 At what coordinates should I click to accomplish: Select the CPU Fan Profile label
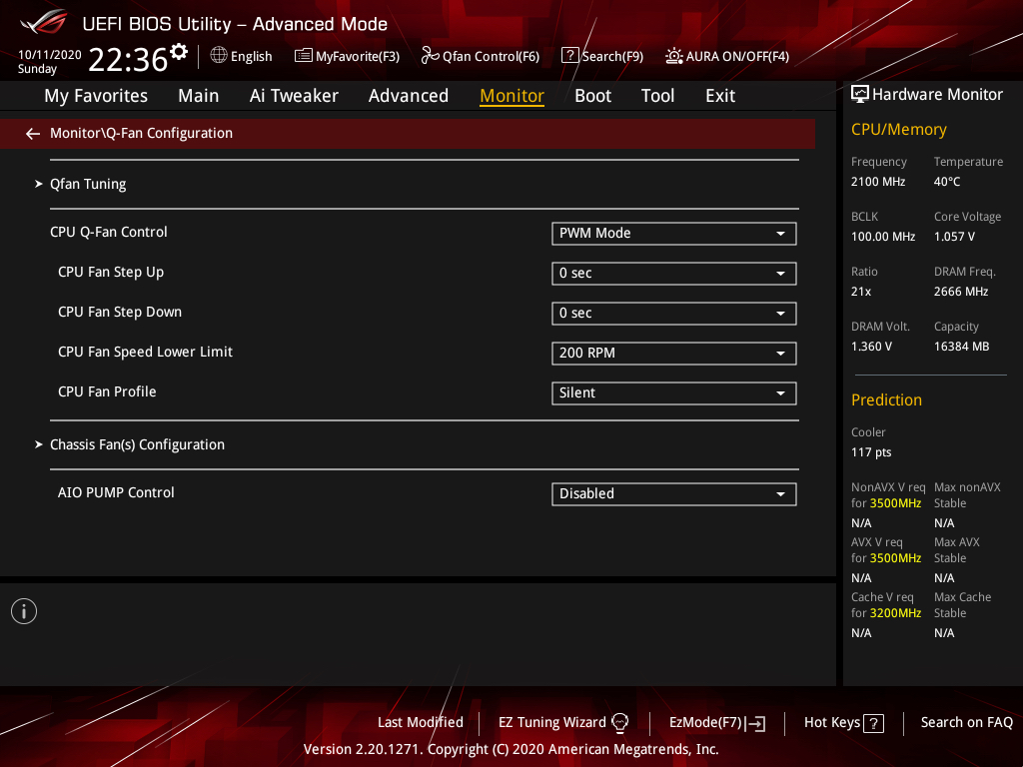coord(107,391)
